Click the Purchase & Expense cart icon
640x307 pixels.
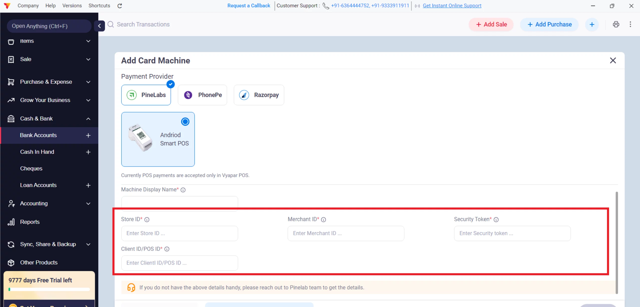tap(11, 82)
